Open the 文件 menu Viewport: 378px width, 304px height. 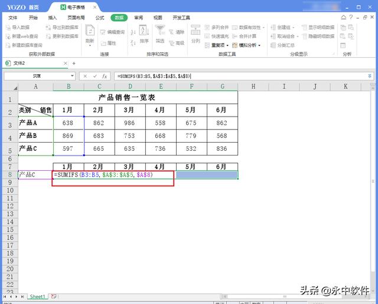[x=13, y=18]
